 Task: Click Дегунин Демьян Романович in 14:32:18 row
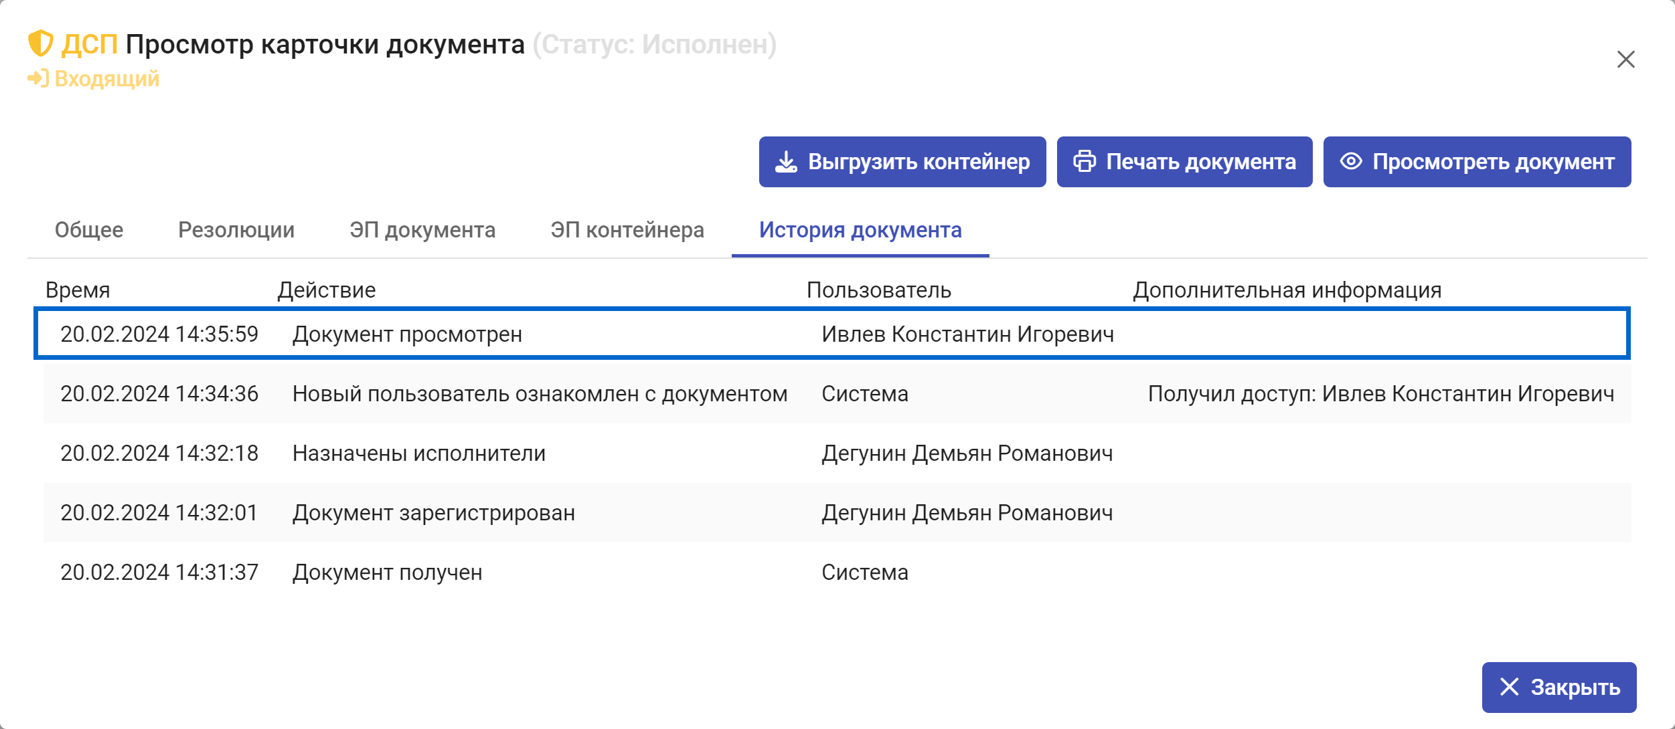(x=967, y=453)
